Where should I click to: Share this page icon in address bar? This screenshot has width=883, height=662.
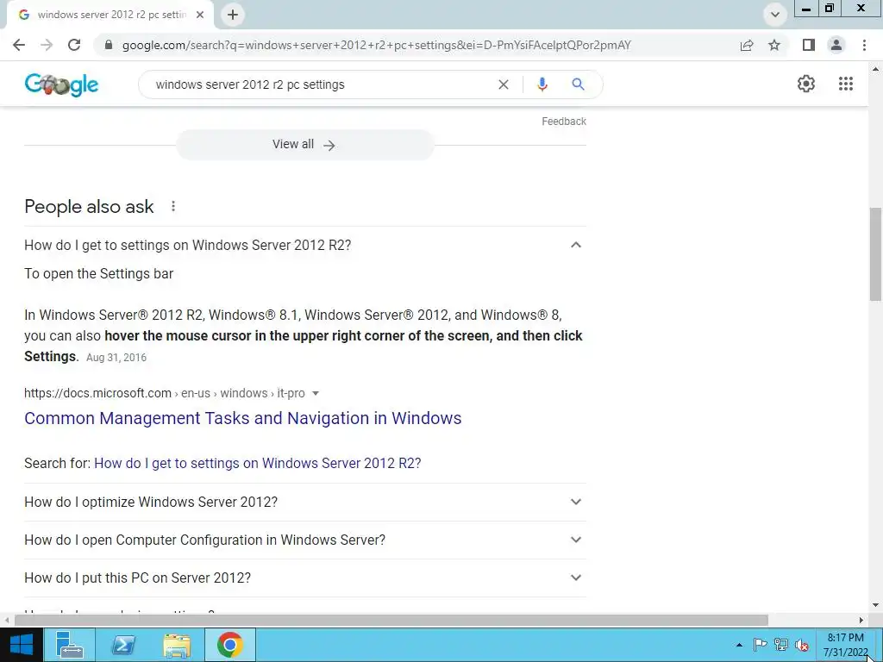(747, 45)
